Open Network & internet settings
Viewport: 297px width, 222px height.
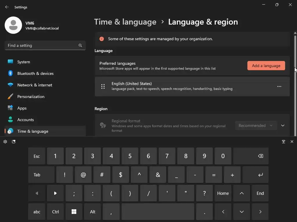click(45, 85)
